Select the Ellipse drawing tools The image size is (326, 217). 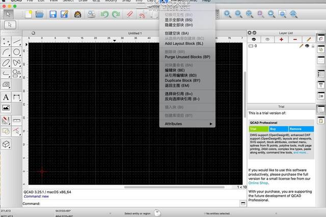tap(6, 63)
